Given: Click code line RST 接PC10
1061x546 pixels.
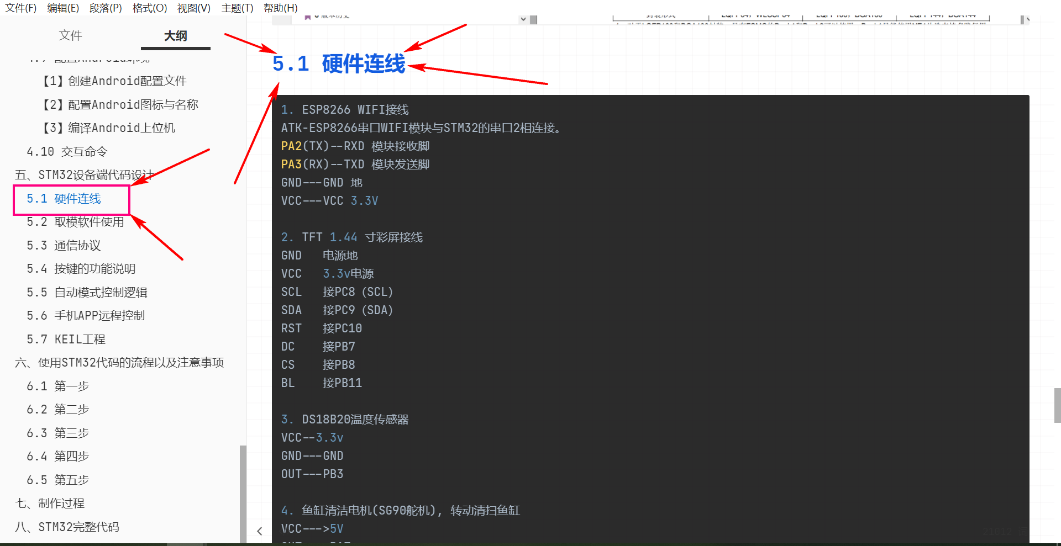Looking at the screenshot, I should click(x=322, y=328).
